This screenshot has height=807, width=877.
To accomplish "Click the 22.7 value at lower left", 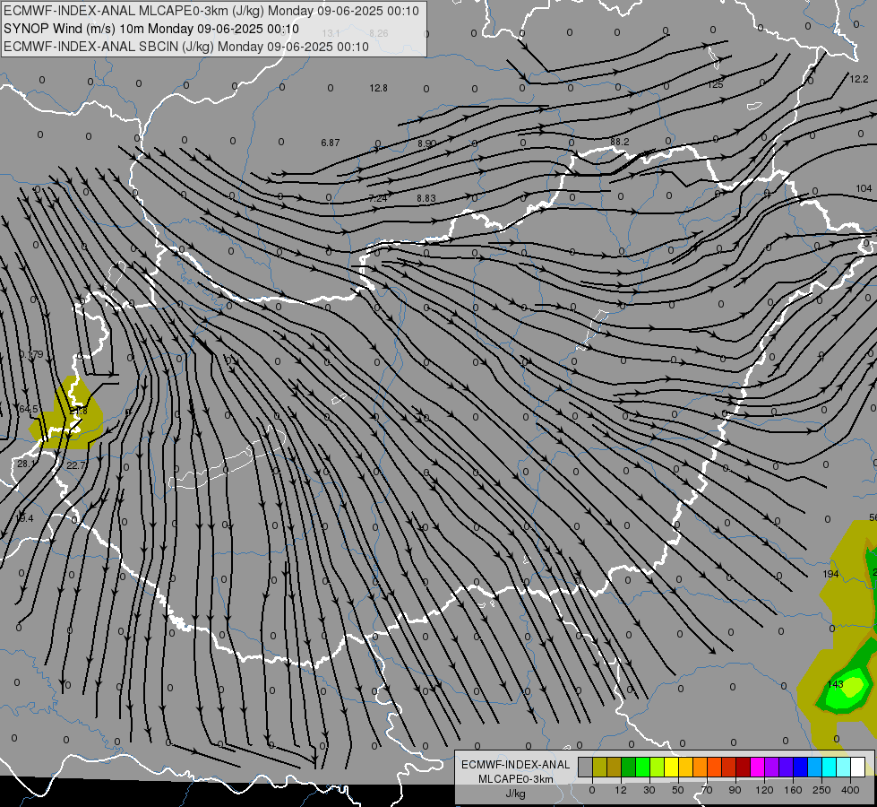I will coord(76,465).
